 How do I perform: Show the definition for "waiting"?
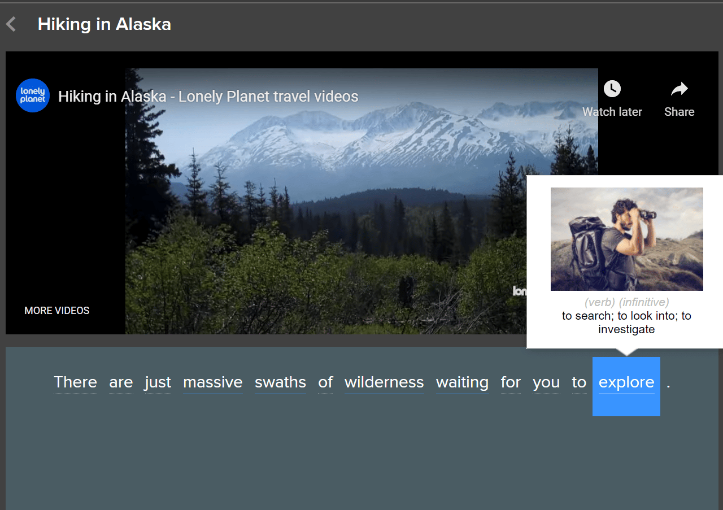(462, 382)
